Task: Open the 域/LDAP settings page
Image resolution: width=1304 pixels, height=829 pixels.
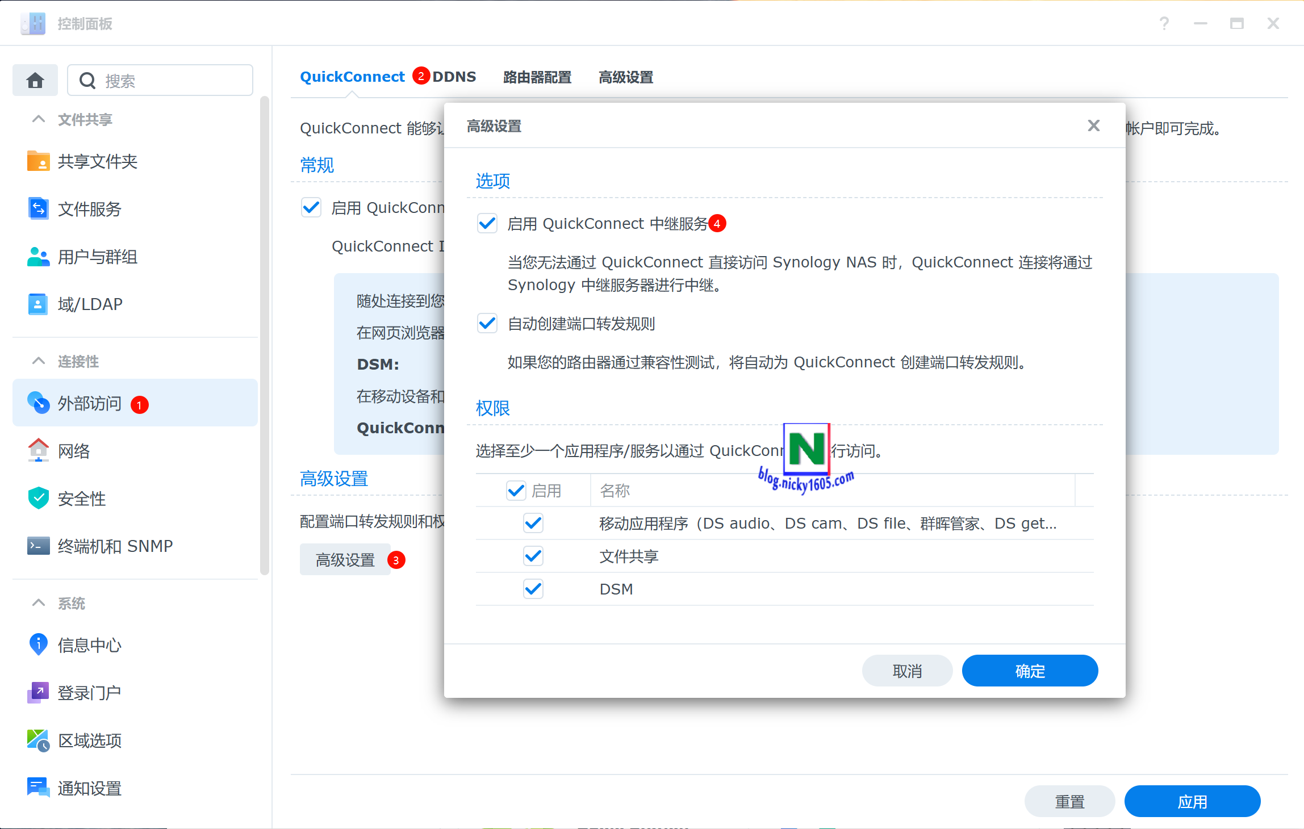Action: point(90,304)
